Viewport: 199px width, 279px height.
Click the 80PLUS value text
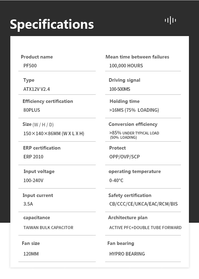tap(32, 110)
